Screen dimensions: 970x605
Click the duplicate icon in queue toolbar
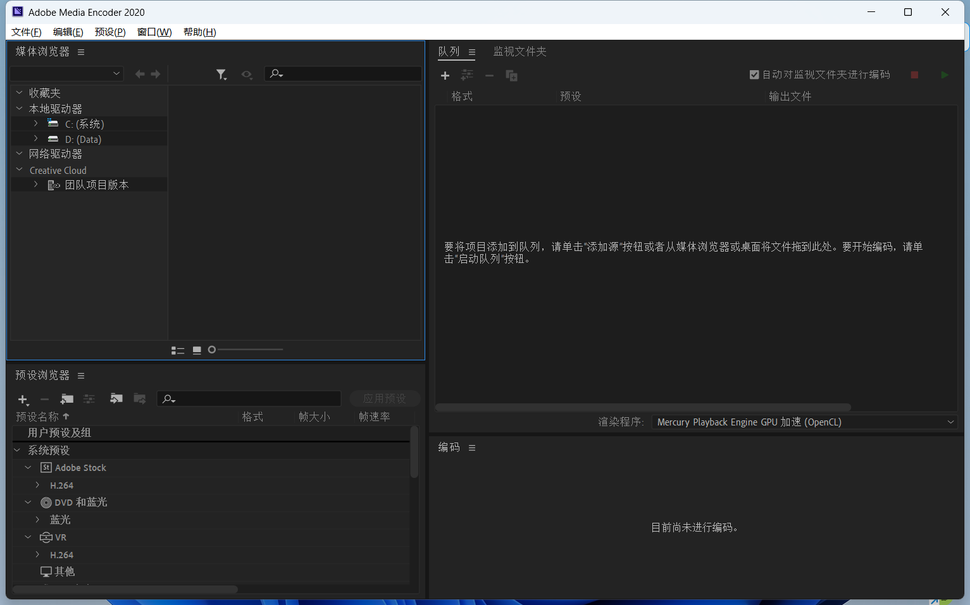click(x=511, y=76)
